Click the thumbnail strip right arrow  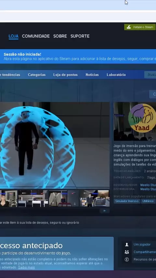pos(104,211)
